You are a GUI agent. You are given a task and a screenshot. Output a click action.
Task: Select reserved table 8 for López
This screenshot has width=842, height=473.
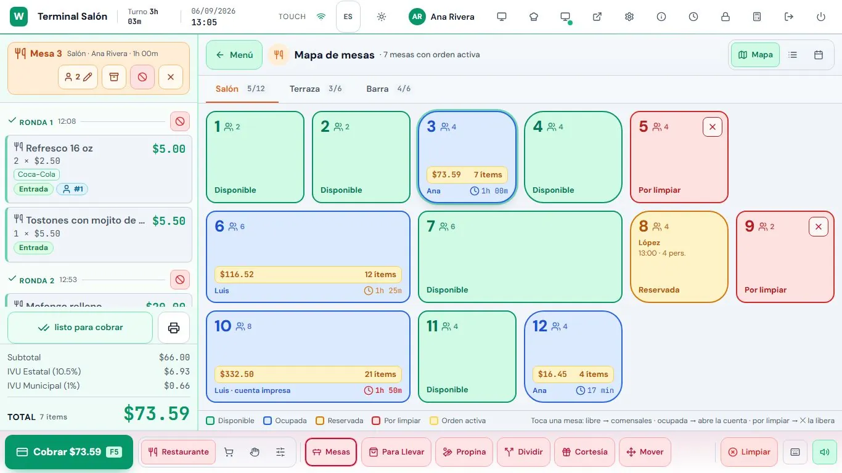coord(679,257)
